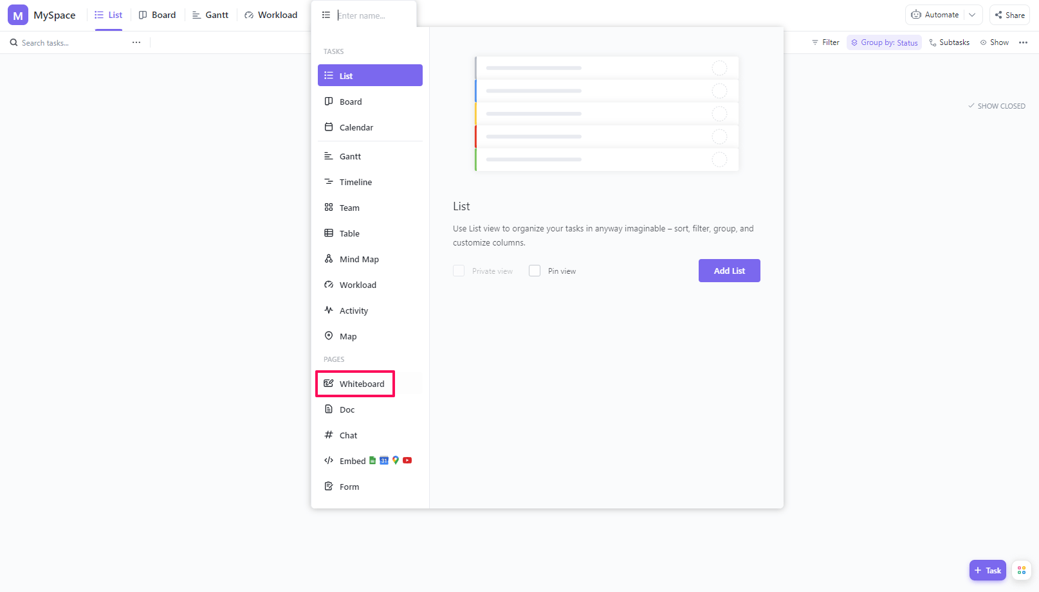The image size is (1039, 592).
Task: Click the Share button
Action: coord(1009,15)
